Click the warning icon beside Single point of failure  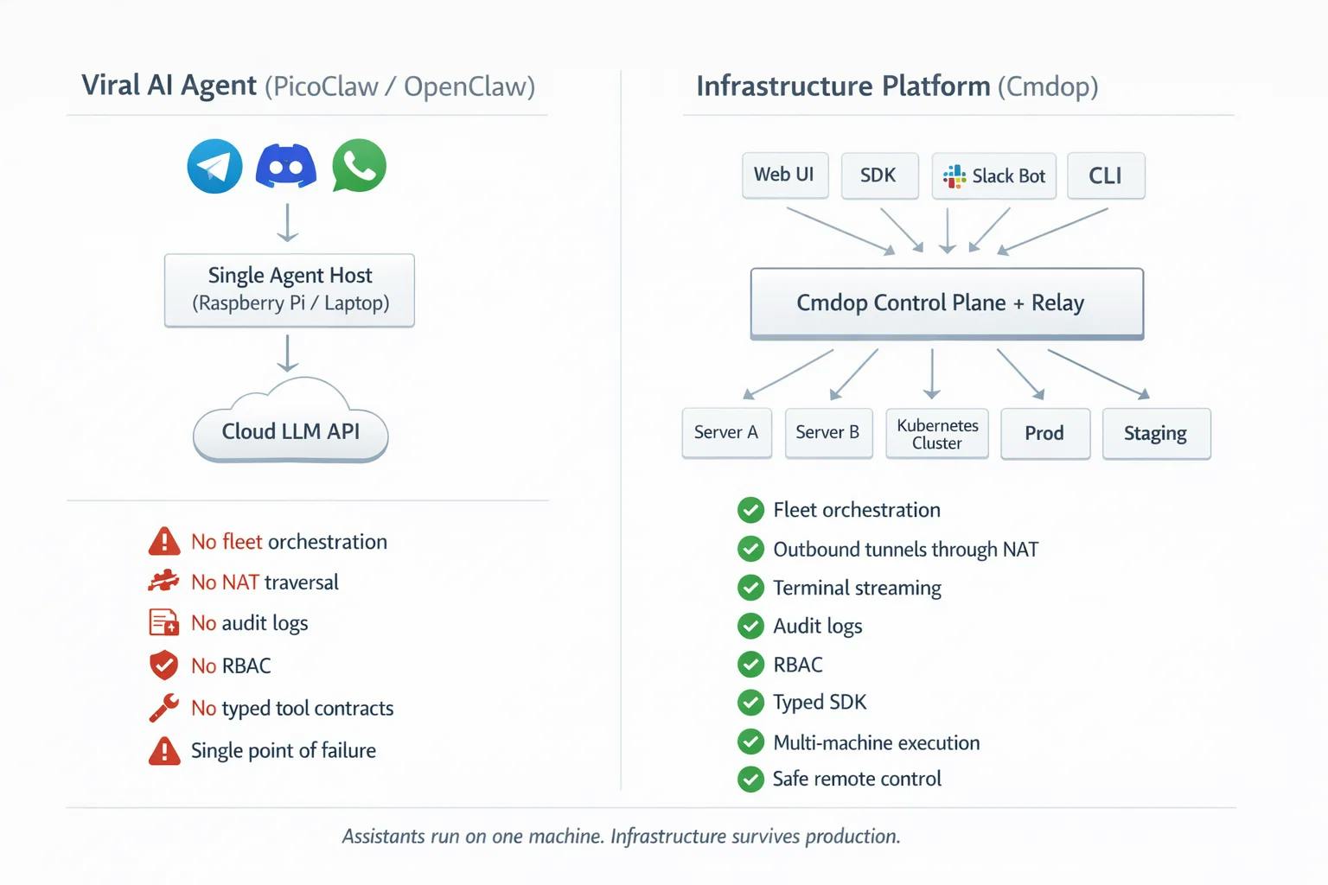(x=164, y=751)
